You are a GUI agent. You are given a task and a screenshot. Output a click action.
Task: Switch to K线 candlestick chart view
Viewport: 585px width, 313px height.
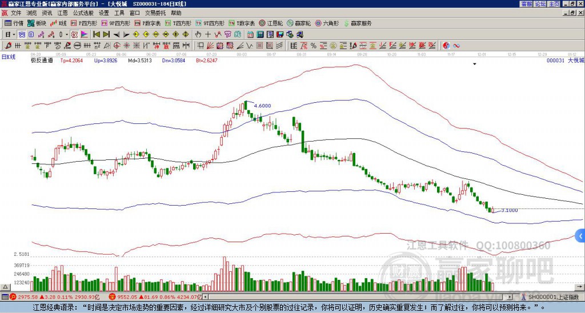[x=58, y=23]
